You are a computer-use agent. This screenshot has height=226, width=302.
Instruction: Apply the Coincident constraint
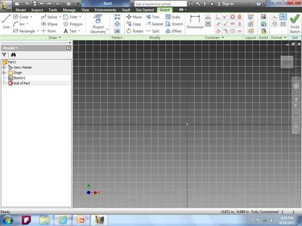(x=218, y=17)
